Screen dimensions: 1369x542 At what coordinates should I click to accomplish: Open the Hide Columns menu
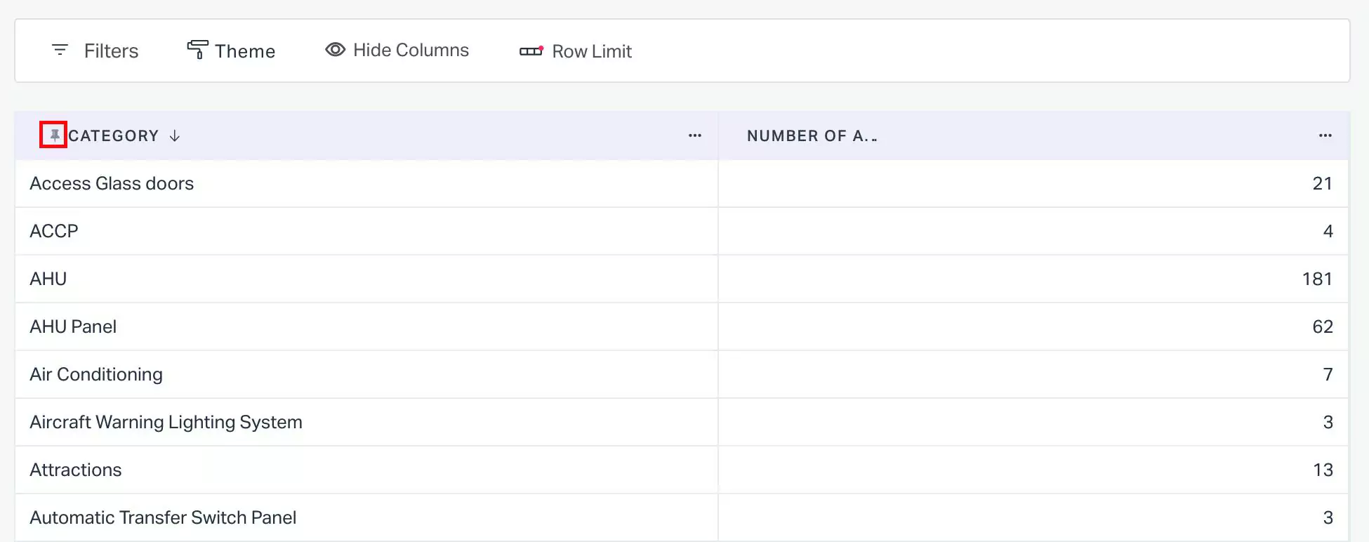[411, 50]
